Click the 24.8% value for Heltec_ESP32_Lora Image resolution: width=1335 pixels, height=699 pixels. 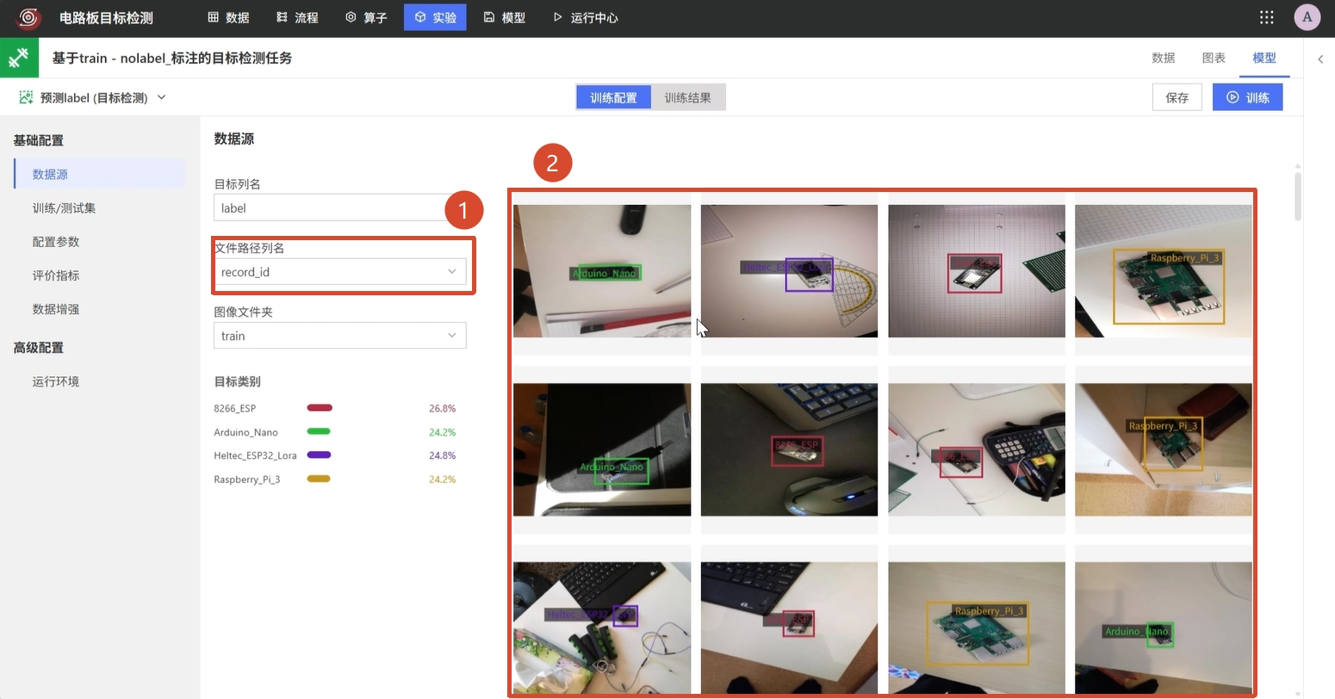click(x=443, y=455)
